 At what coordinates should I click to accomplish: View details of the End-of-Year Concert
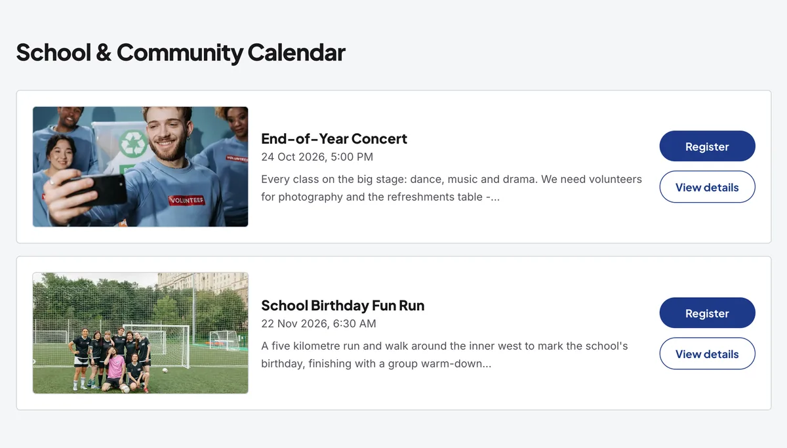click(707, 187)
